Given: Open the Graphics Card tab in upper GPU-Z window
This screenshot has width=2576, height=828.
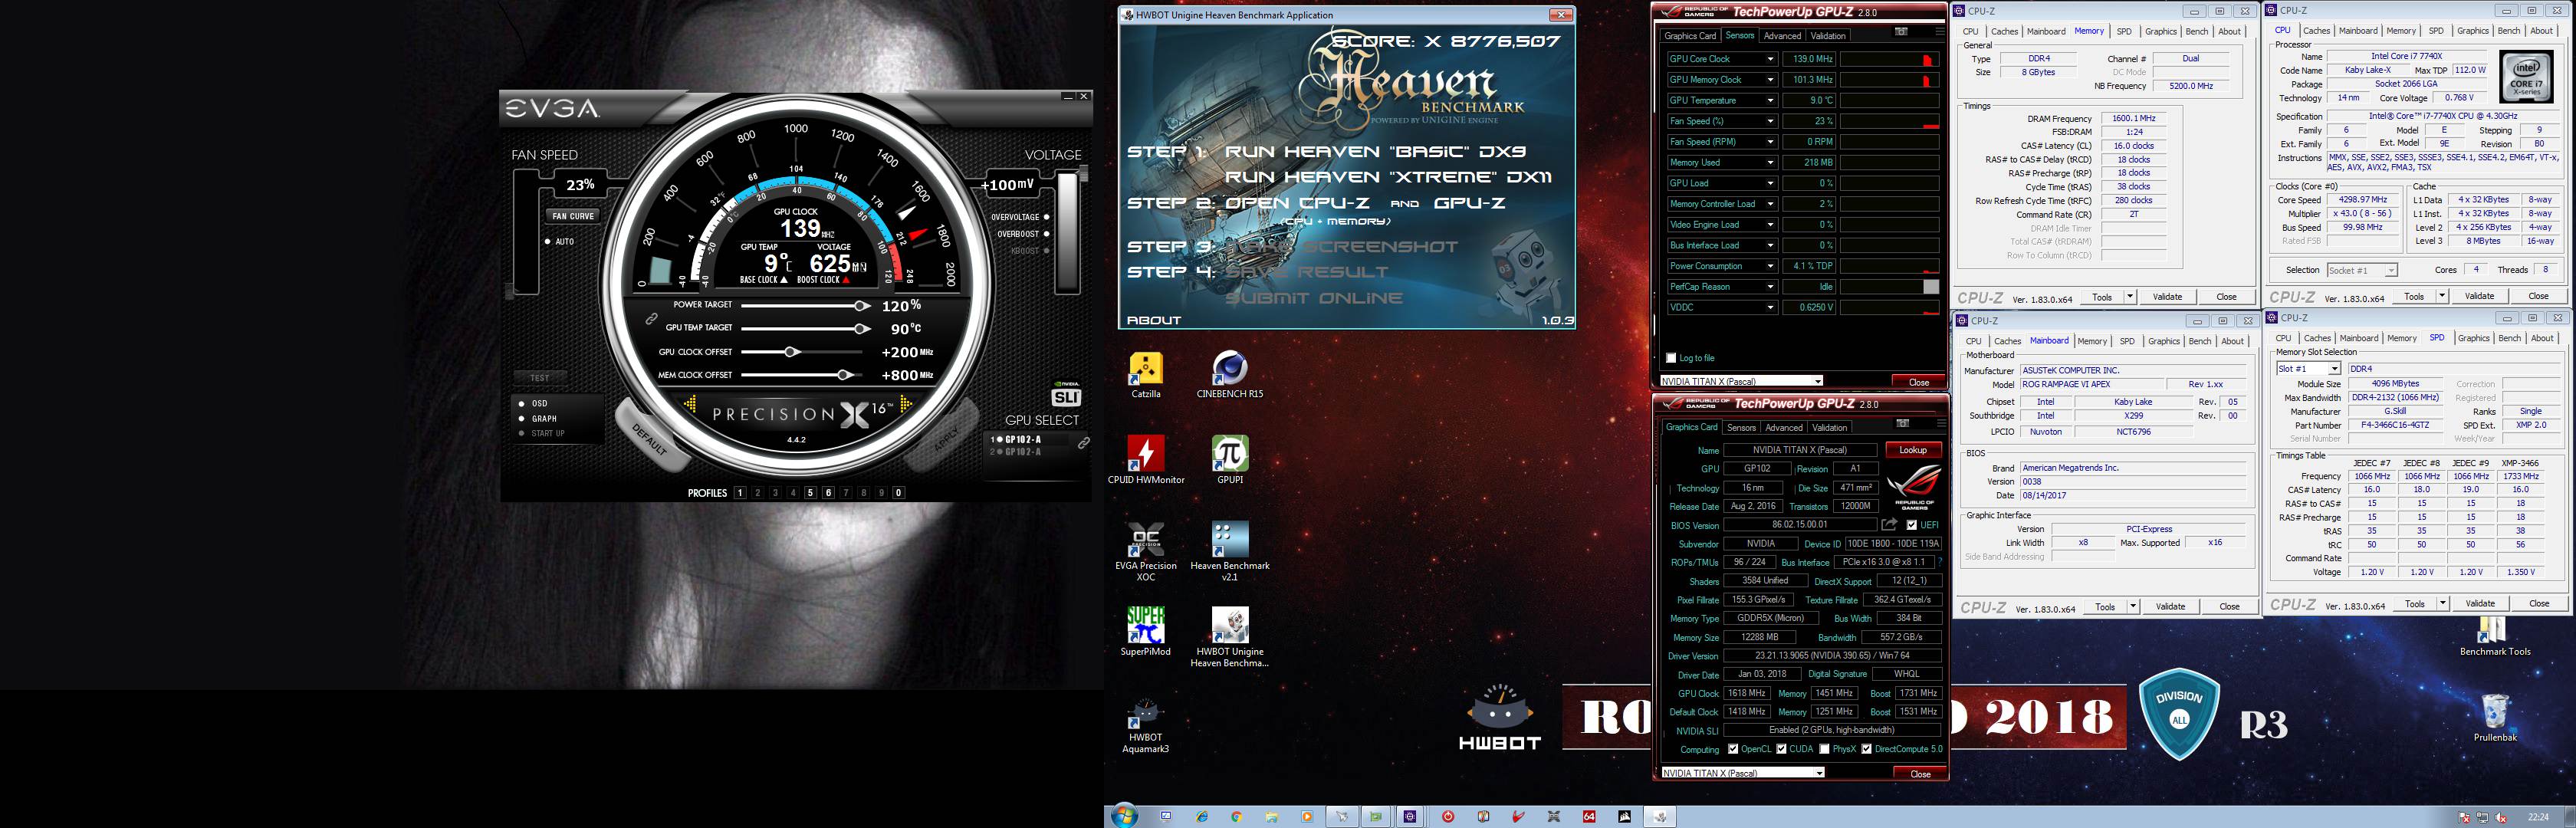Looking at the screenshot, I should 1690,36.
